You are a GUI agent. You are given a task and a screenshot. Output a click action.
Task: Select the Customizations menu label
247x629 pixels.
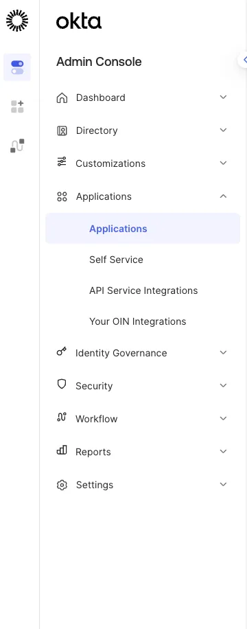click(x=110, y=163)
